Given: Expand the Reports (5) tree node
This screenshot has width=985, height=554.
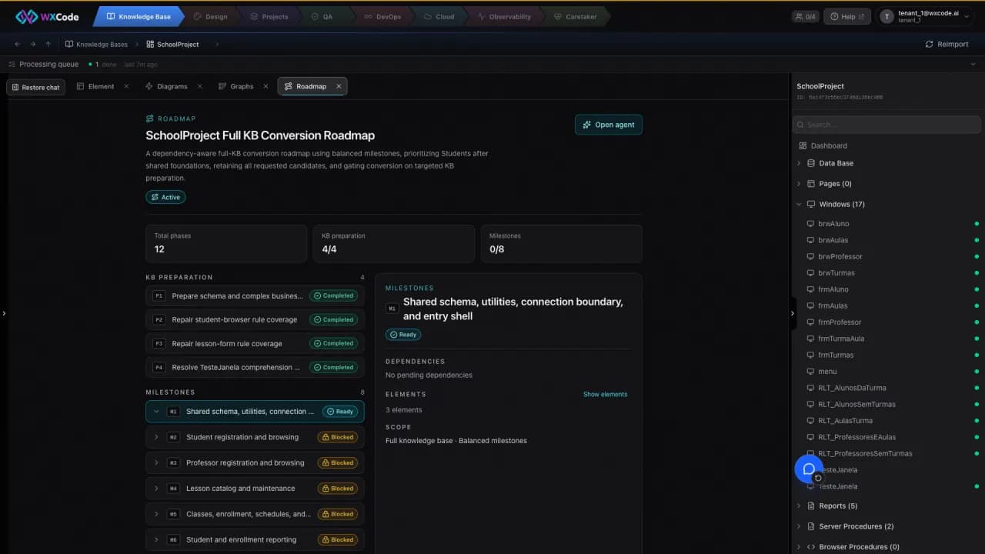Looking at the screenshot, I should (x=799, y=506).
